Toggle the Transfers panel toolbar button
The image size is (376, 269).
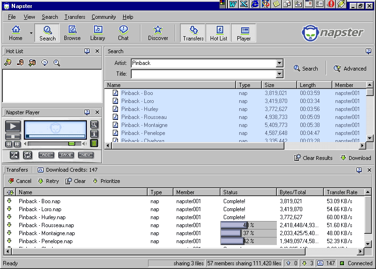[x=193, y=33]
